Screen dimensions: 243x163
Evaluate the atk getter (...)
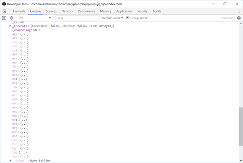click(x=24, y=38)
